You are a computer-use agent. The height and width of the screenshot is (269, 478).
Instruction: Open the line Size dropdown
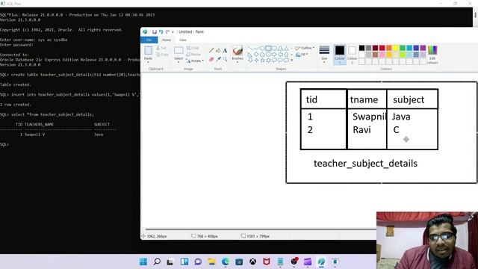coord(324,55)
